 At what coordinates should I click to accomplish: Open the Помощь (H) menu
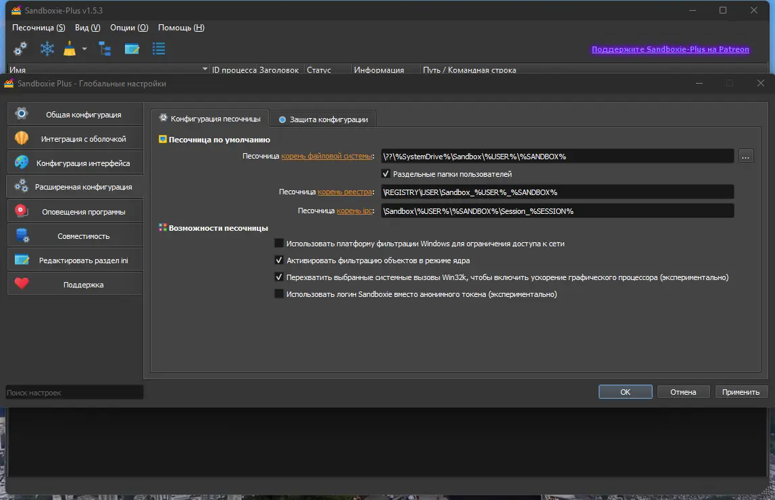tap(181, 28)
